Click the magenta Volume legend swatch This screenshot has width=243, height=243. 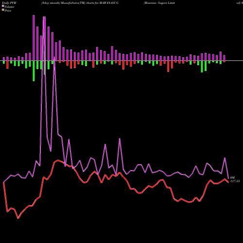point(3,6)
